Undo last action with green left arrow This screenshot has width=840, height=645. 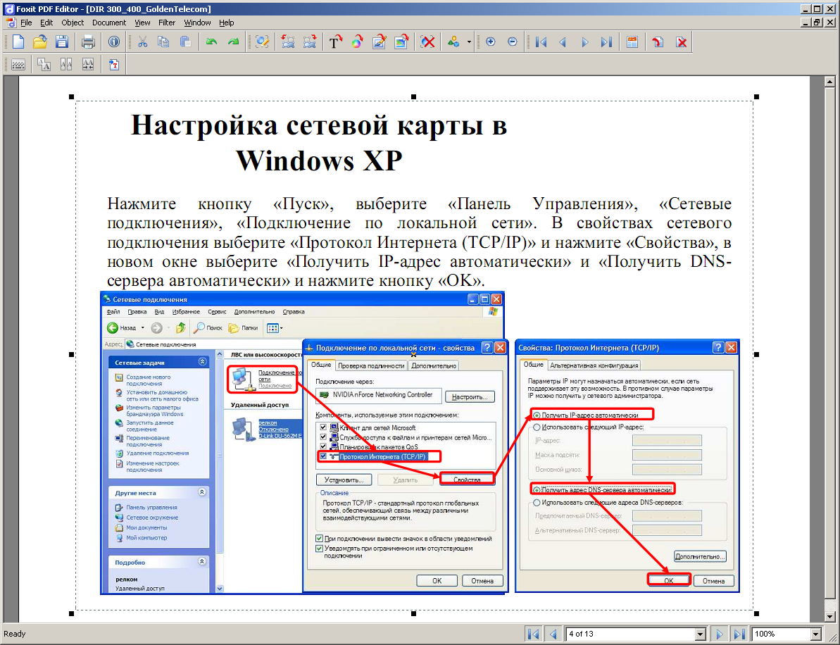coord(212,42)
